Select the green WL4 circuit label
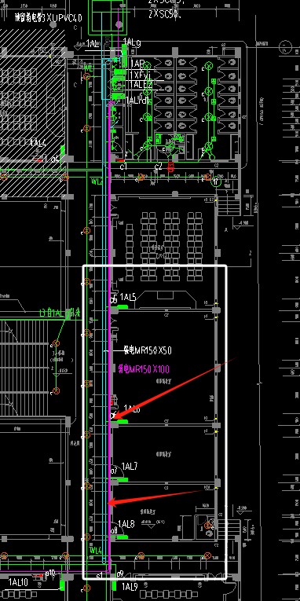This screenshot has width=300, height=601. click(x=96, y=551)
